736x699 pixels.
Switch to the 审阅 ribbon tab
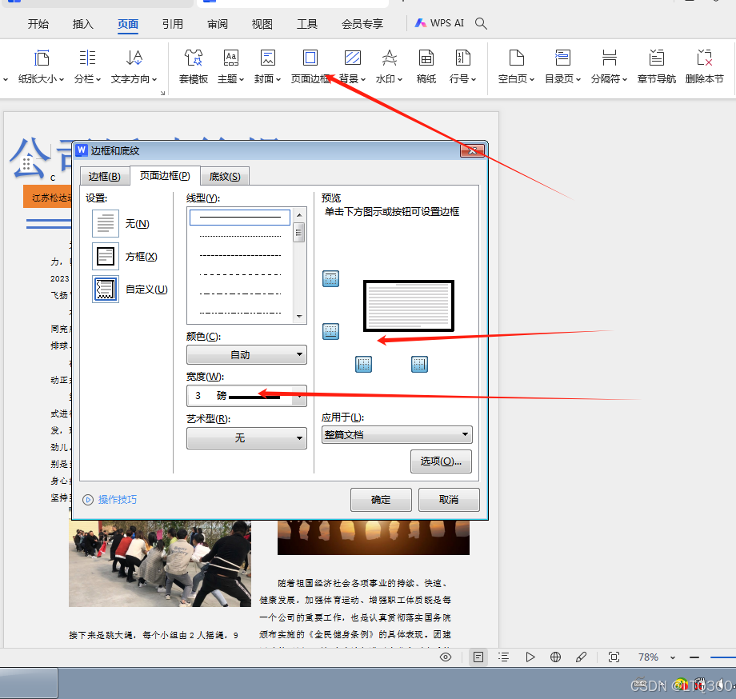click(218, 24)
